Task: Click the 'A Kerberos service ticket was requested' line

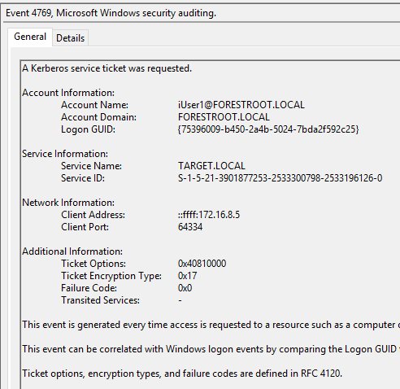Action: click(x=107, y=68)
